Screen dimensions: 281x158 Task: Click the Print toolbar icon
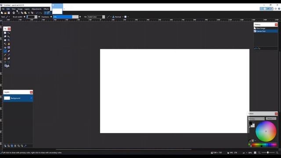coord(14,13)
